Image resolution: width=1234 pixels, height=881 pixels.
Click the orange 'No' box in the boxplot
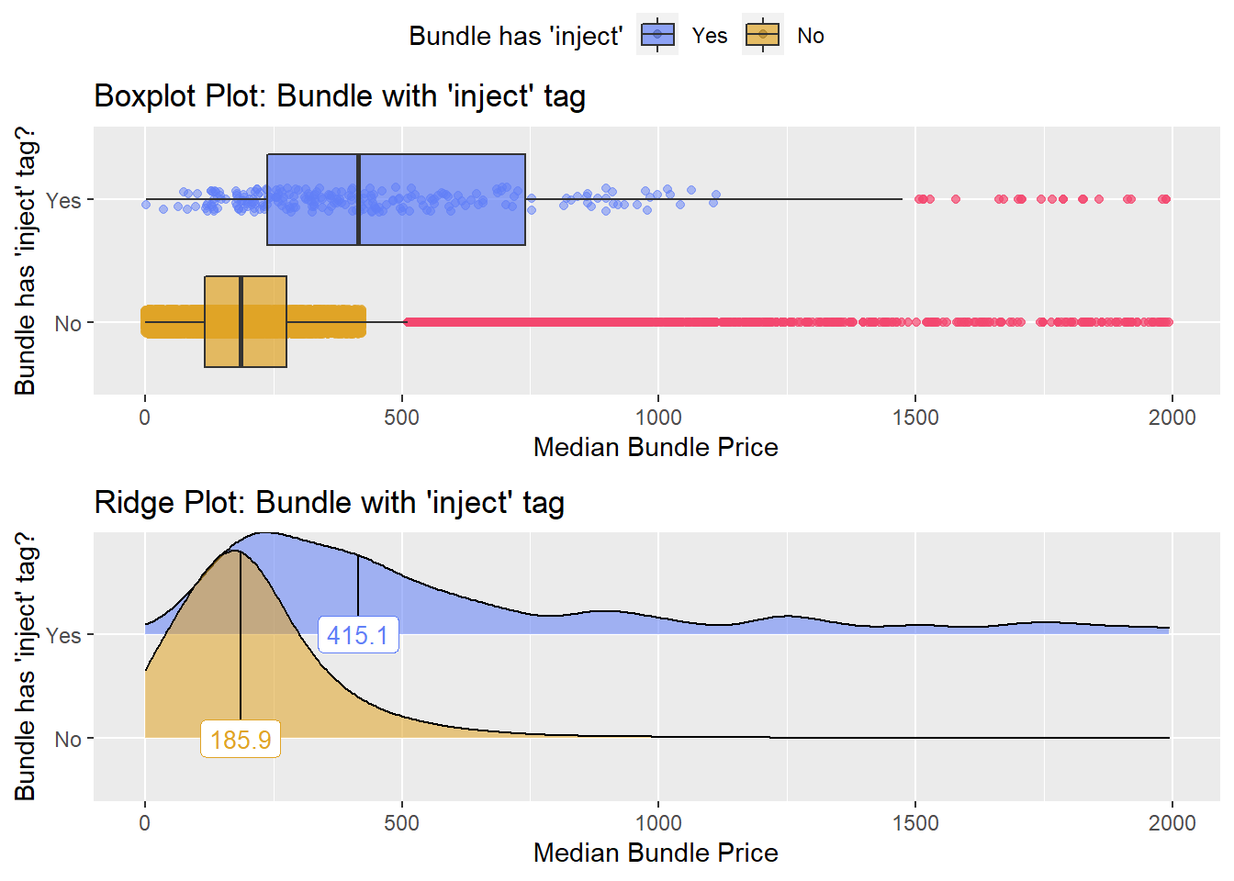(x=245, y=321)
